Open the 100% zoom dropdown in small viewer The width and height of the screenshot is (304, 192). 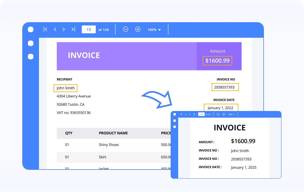point(231,114)
